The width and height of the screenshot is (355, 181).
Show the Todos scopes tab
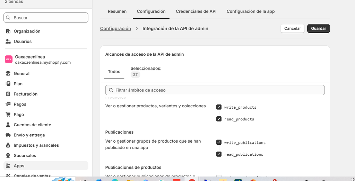pyautogui.click(x=114, y=72)
